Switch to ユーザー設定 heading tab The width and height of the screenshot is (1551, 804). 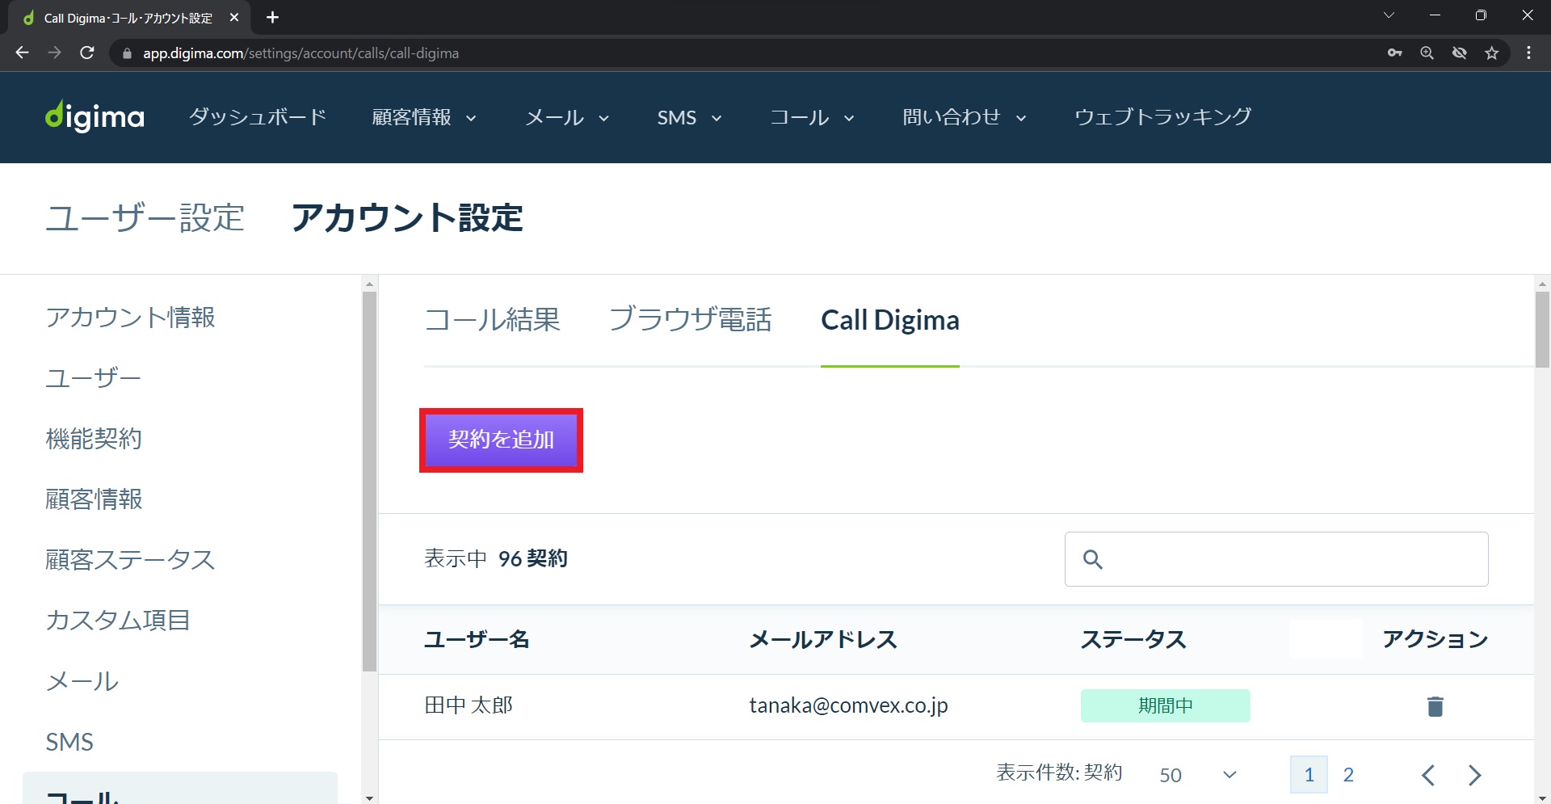coord(145,218)
